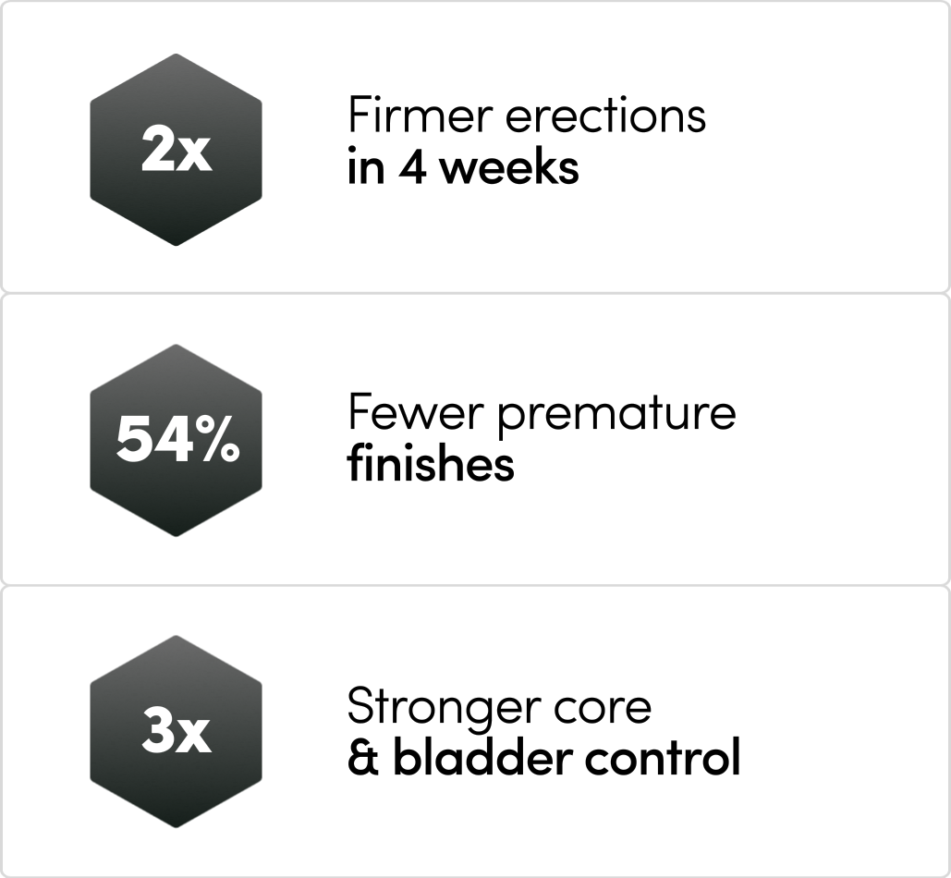The height and width of the screenshot is (878, 951).
Task: Click the word "premature" in second card
Action: pyautogui.click(x=616, y=411)
